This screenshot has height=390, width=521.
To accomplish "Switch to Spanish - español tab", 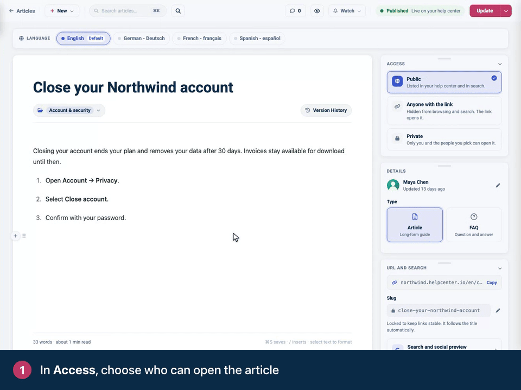I will 257,38.
